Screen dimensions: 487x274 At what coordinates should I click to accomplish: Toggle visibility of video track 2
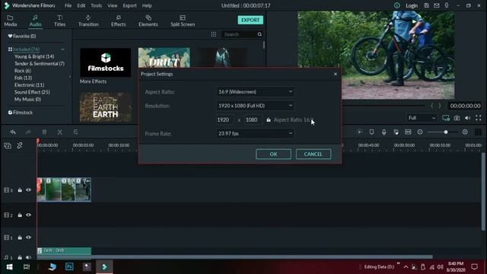point(28,215)
